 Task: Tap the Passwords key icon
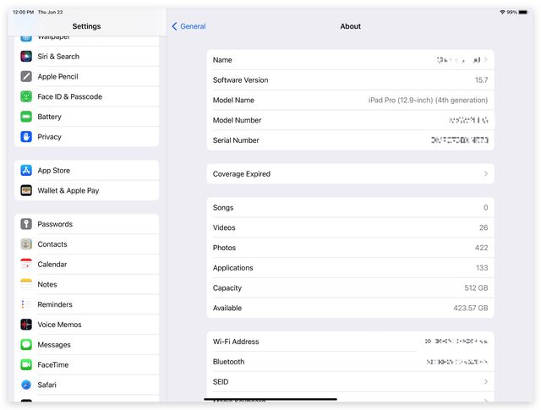(x=26, y=224)
